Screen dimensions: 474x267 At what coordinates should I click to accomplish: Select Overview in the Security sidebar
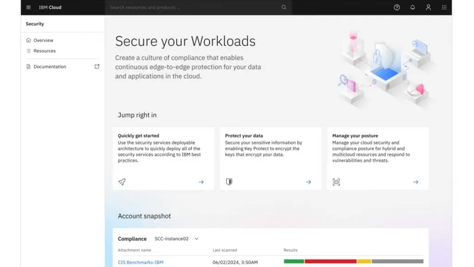(43, 40)
